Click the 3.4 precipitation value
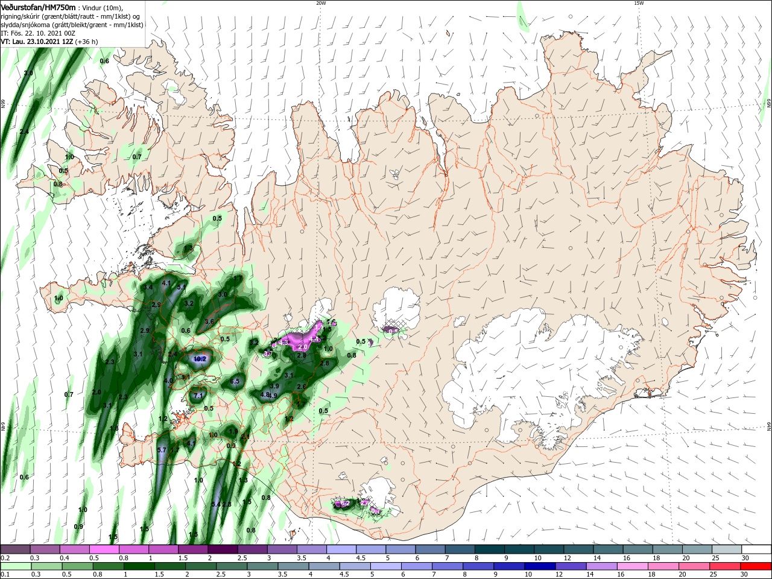 tap(148, 287)
